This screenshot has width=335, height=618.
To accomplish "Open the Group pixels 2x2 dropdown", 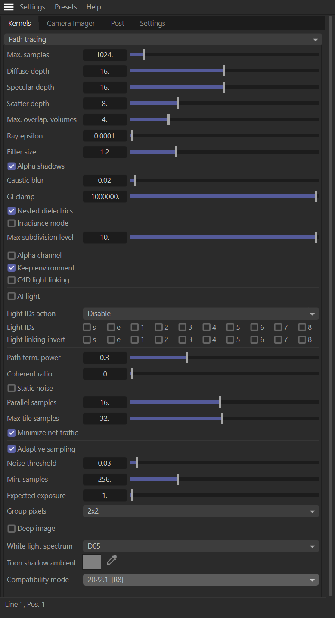I will [201, 511].
